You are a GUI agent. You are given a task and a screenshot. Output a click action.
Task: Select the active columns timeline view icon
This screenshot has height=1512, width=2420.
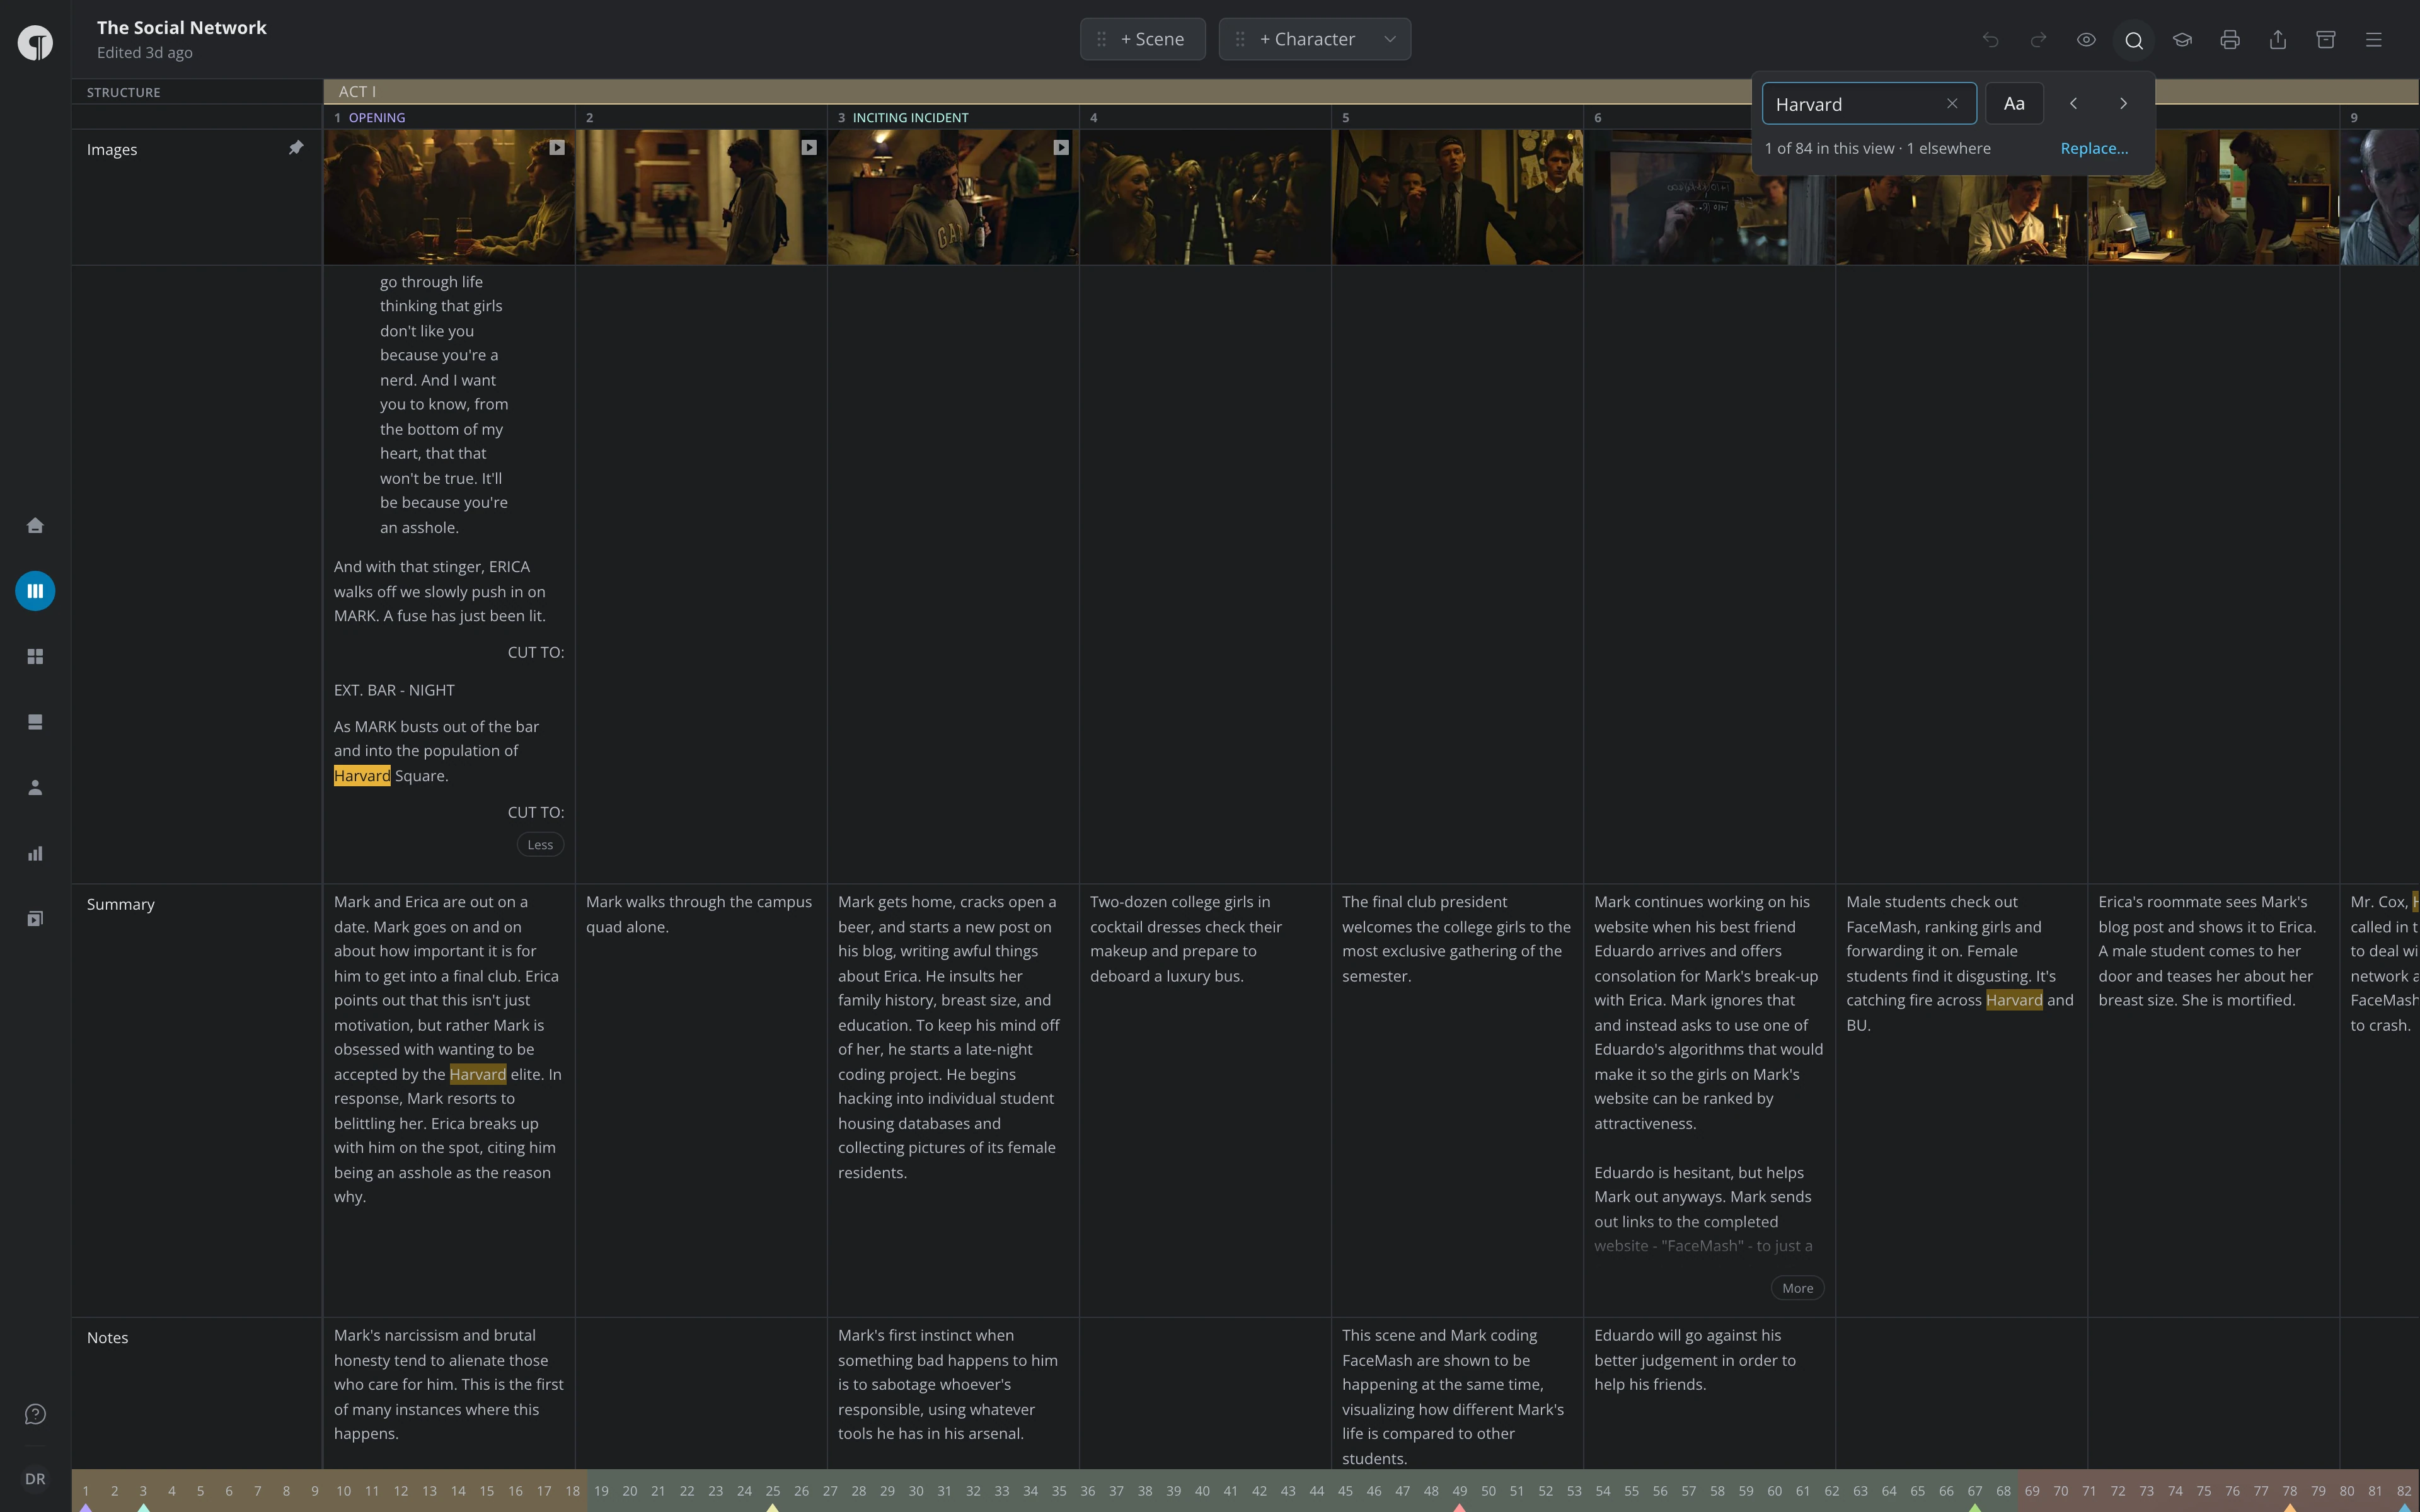coord(35,591)
